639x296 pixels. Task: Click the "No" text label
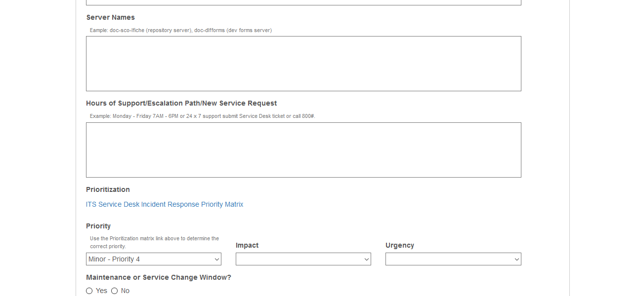[125, 291]
